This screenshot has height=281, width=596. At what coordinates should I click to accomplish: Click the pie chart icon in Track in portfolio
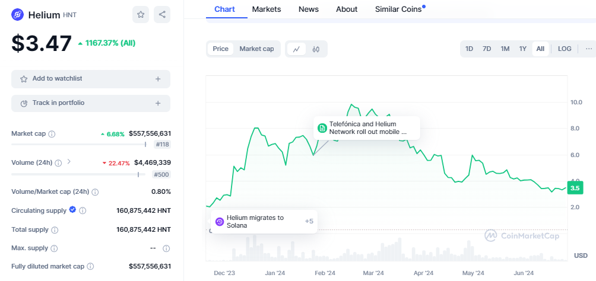tap(24, 103)
